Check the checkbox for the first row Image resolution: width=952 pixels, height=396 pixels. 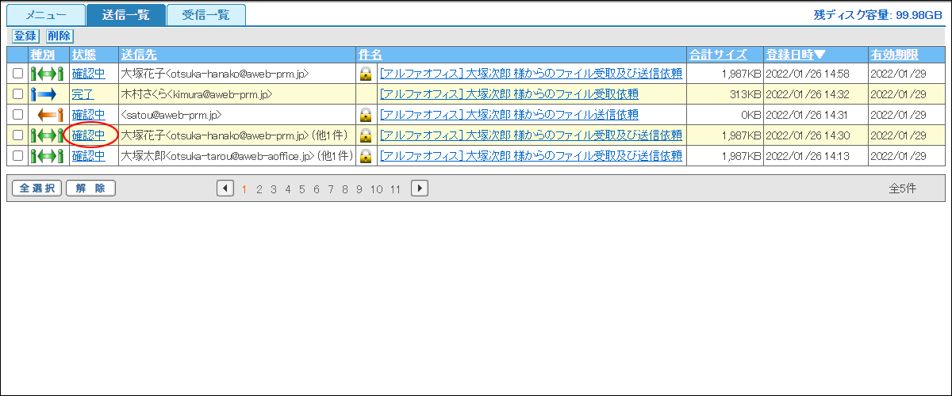point(17,74)
